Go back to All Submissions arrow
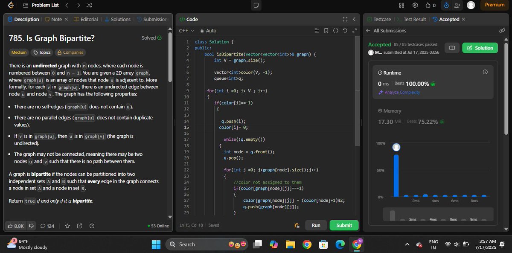The image size is (512, 253). (368, 31)
